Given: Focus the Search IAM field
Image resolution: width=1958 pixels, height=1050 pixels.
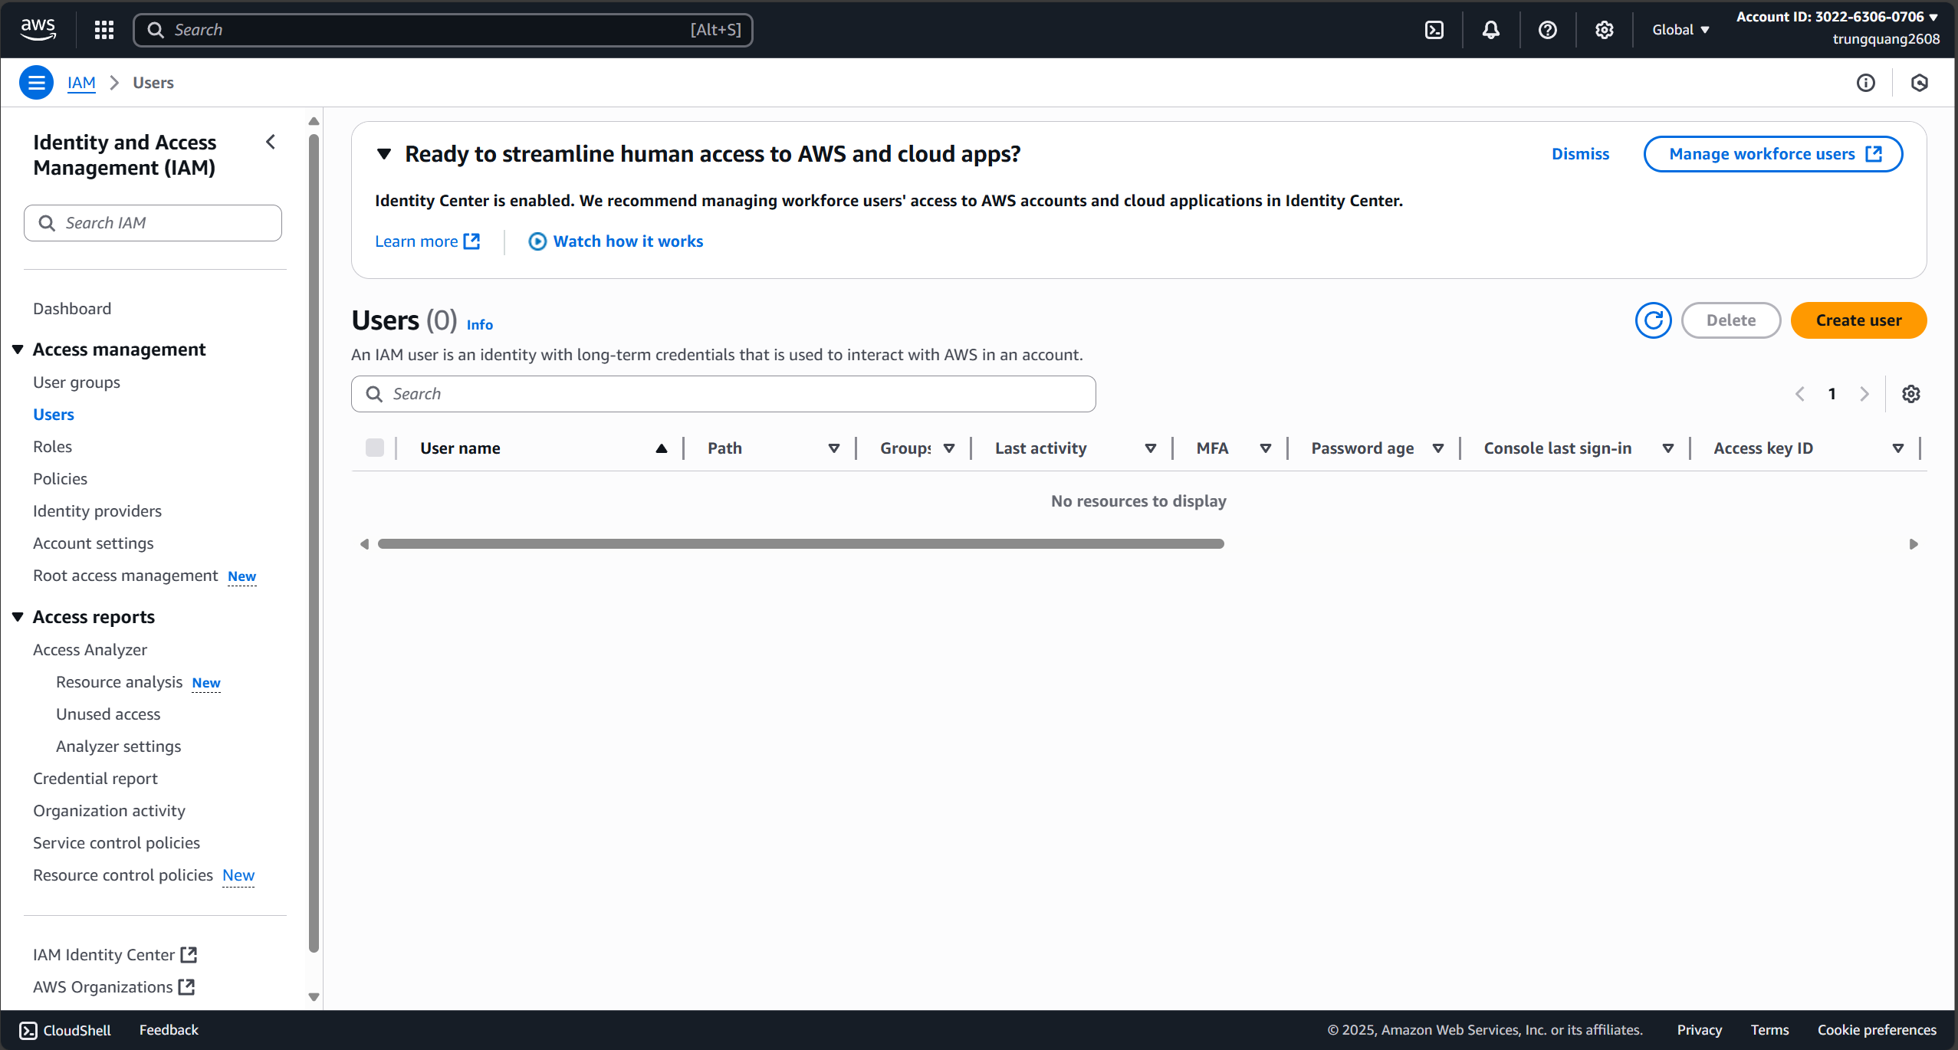Looking at the screenshot, I should pos(153,223).
